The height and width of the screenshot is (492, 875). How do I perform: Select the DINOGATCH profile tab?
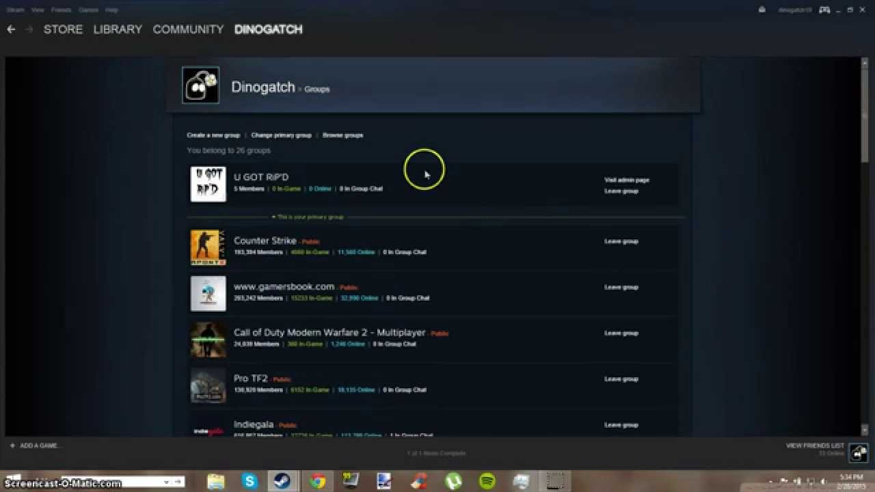[268, 29]
